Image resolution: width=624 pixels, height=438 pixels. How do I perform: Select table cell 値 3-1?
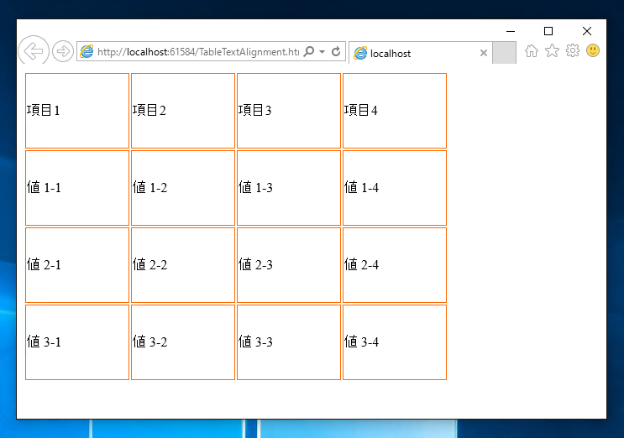click(x=77, y=342)
